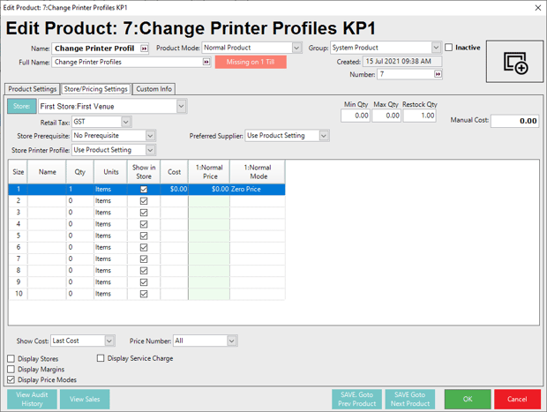Toggle the Inactive checkbox
The height and width of the screenshot is (412, 547).
point(449,48)
